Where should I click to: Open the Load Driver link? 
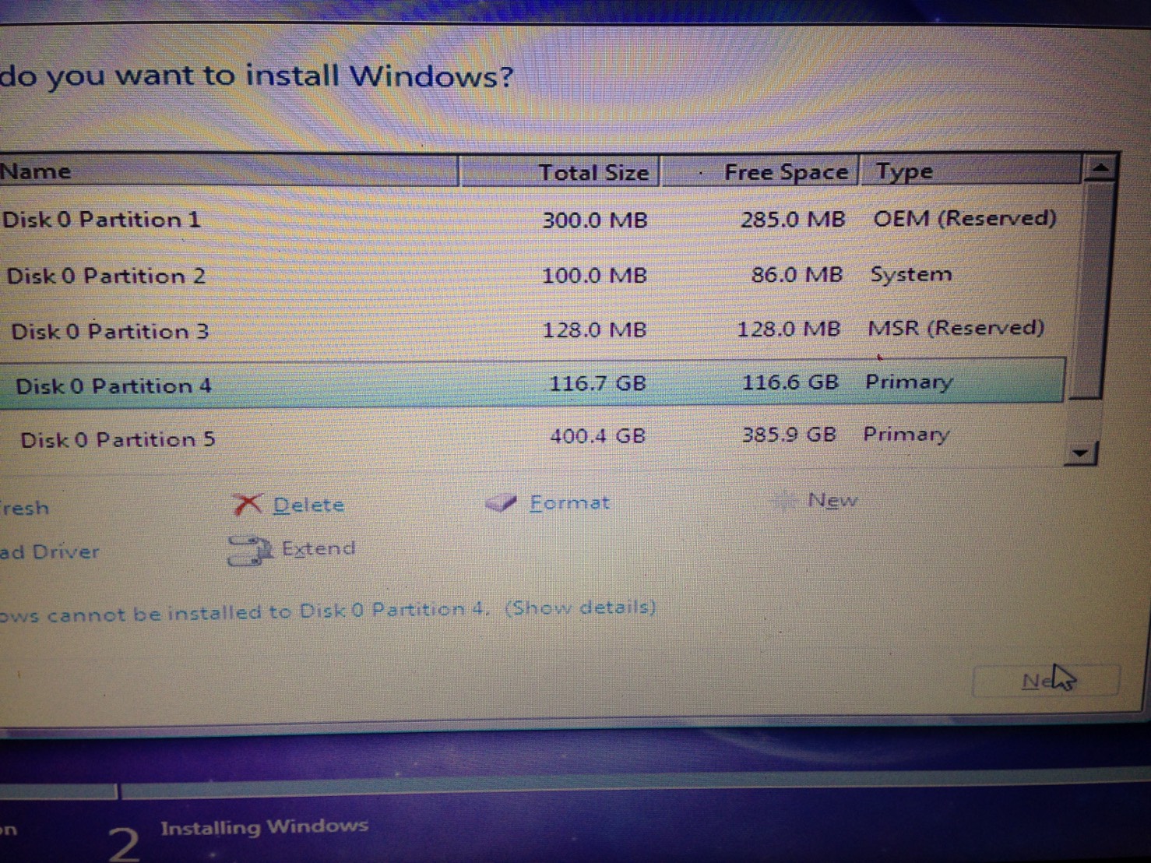[x=50, y=551]
